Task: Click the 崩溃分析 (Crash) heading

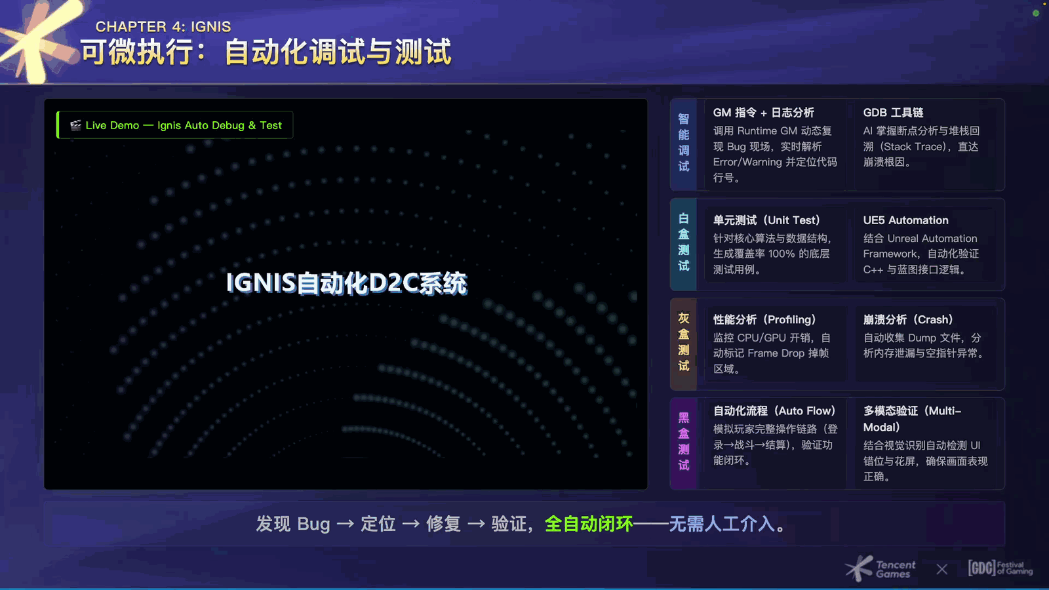Action: (x=908, y=320)
